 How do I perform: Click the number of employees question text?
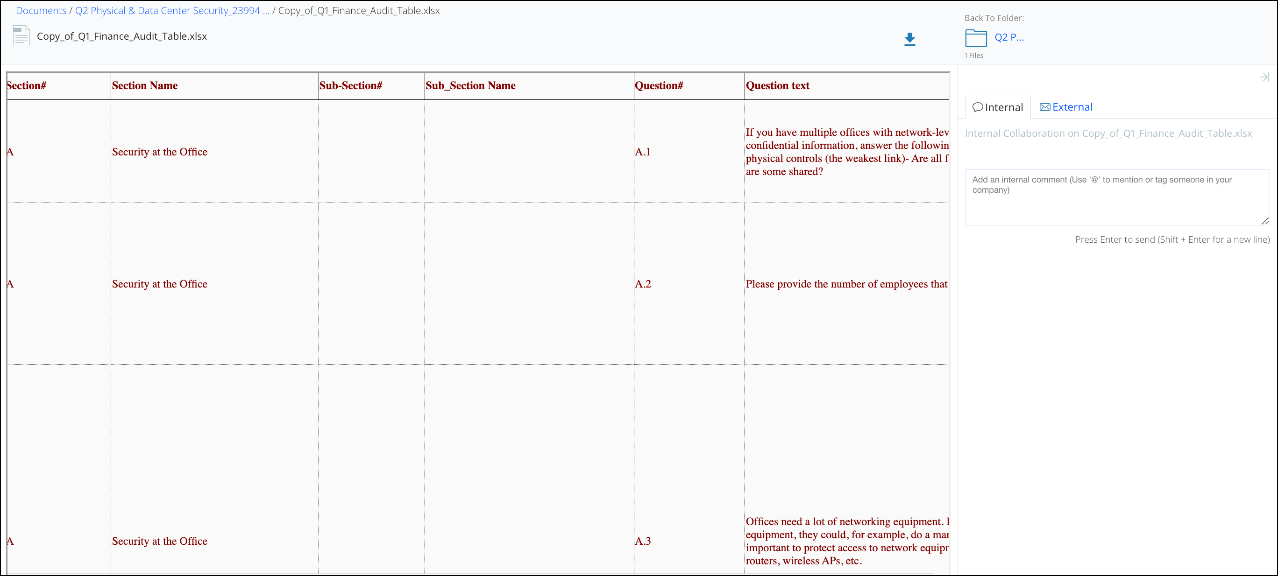point(847,284)
